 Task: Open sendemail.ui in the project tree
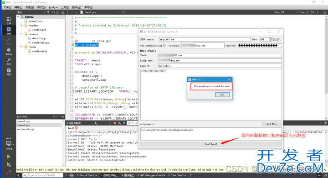[40, 51]
